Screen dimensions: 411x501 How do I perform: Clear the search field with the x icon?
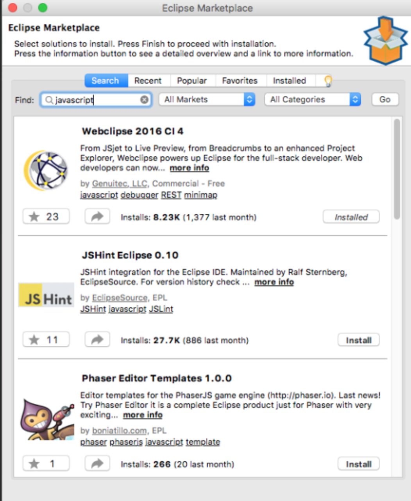(x=144, y=100)
